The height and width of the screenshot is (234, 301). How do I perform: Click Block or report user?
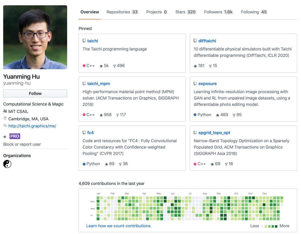pos(22,144)
